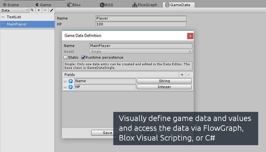The width and height of the screenshot is (266, 152).
Task: Change the Integer type of HP field
Action: [x=164, y=87]
